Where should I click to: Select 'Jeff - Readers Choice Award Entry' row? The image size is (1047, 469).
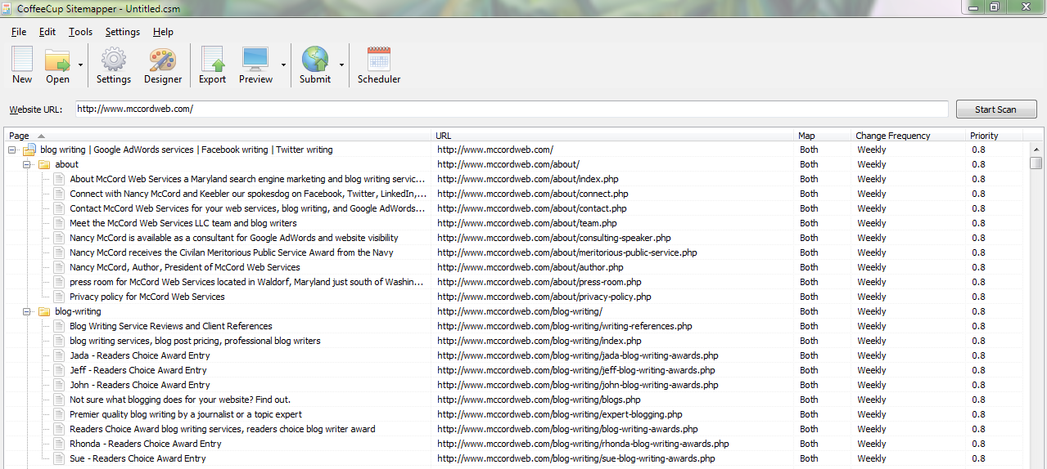(x=517, y=370)
